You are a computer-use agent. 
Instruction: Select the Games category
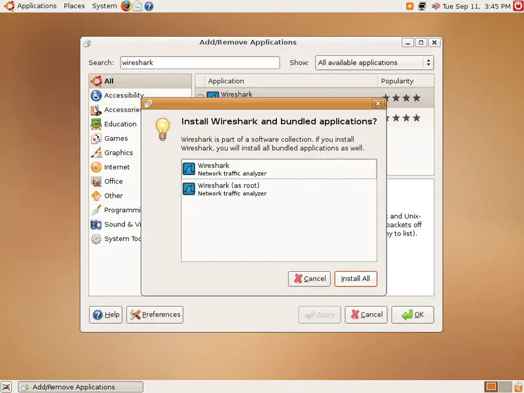(116, 138)
